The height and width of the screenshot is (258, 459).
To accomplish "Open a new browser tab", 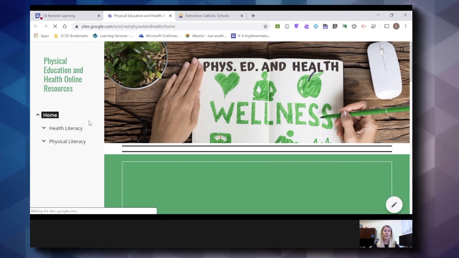I will coord(253,16).
